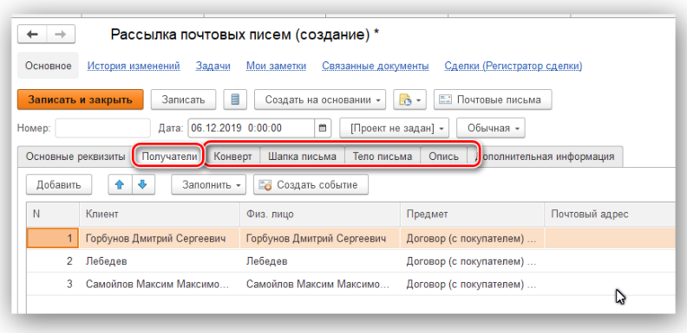Open the calendar date picker icon
This screenshot has width=687, height=333.
[x=323, y=129]
